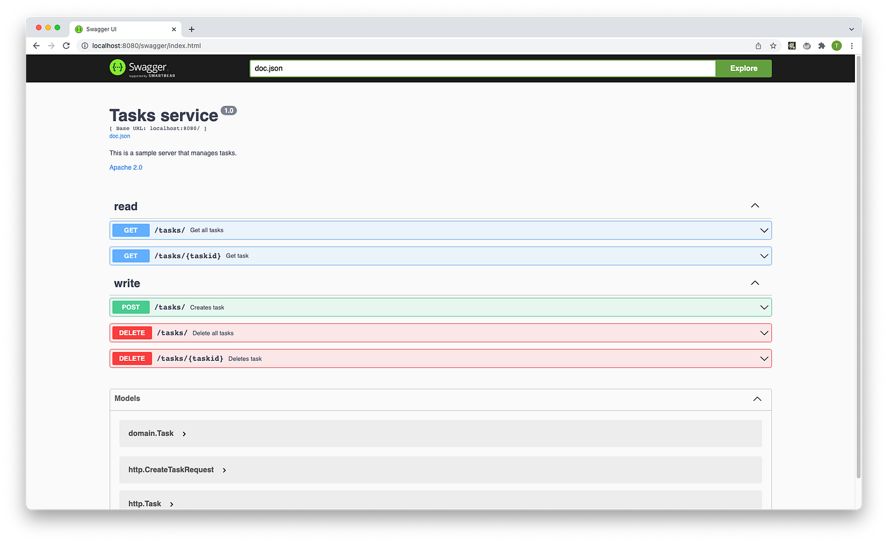The image size is (888, 544).
Task: Click the browser back navigation arrow
Action: 36,46
